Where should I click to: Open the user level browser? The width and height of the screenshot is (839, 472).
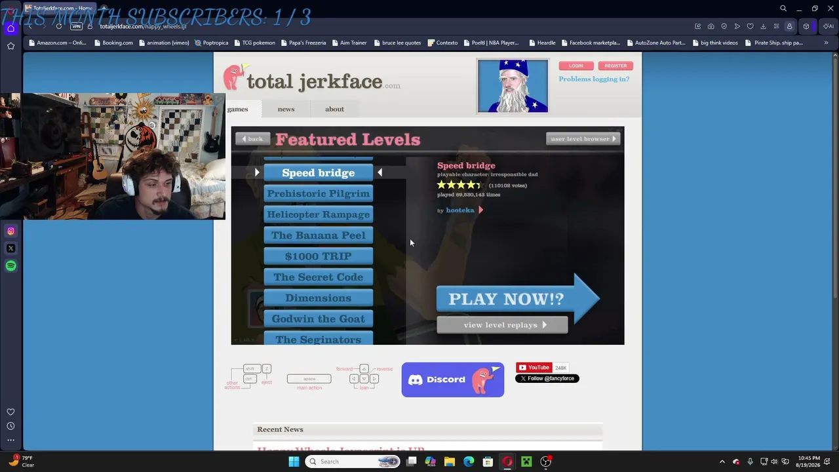click(x=583, y=139)
